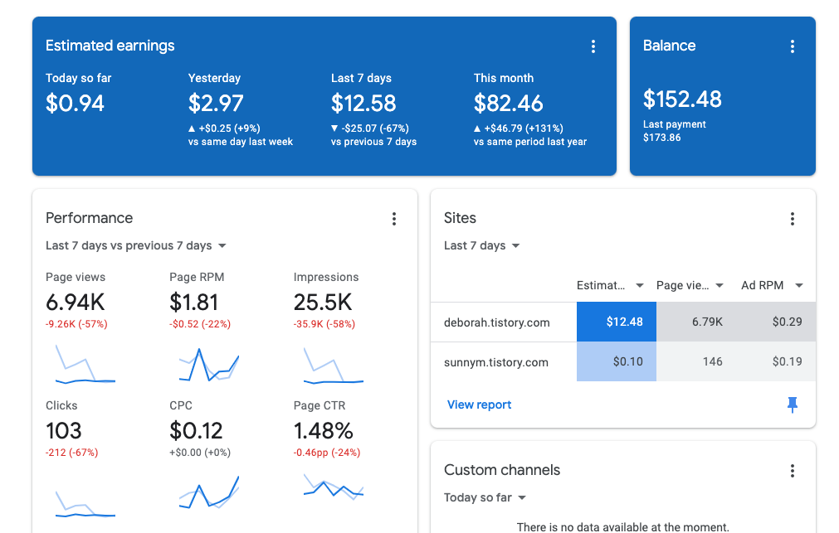Open Estimated earnings column dropdown in Sites
Screen dimensions: 839x533
click(640, 285)
